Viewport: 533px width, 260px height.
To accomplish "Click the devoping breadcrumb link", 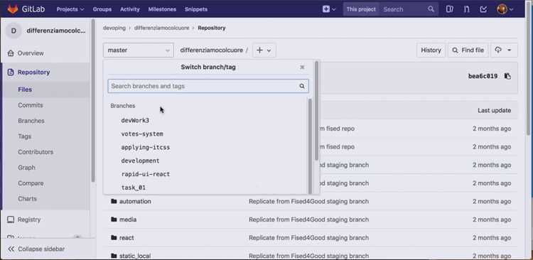I will point(114,28).
